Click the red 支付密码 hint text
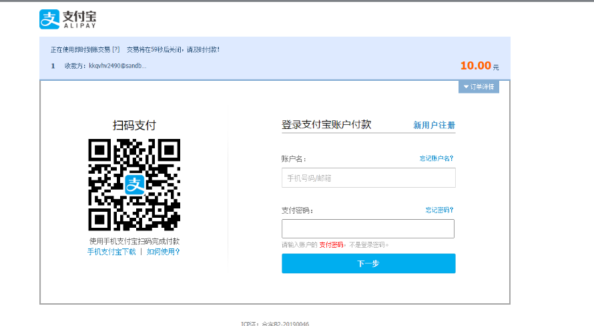 (x=331, y=245)
